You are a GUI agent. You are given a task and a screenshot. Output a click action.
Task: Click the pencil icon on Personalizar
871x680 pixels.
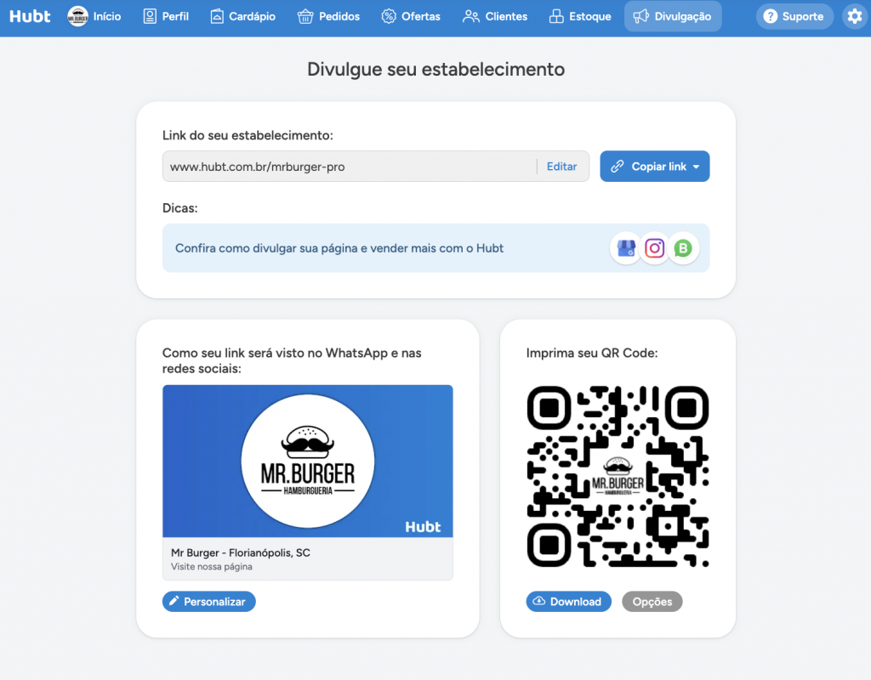[174, 601]
